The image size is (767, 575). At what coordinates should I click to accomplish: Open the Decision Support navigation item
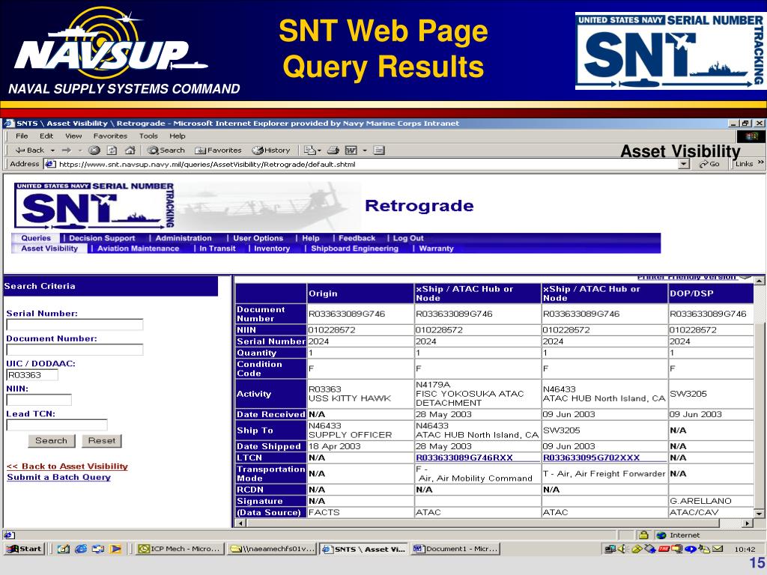tap(102, 238)
